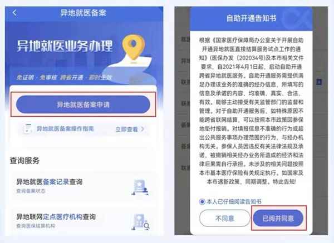Click 查询服务 section heading
334x243 pixels.
click(x=24, y=161)
